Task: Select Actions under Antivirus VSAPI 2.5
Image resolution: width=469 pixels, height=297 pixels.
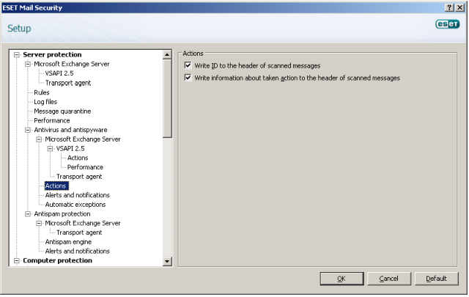Action: point(78,158)
